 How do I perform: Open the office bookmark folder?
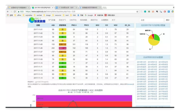[x=18, y=15]
